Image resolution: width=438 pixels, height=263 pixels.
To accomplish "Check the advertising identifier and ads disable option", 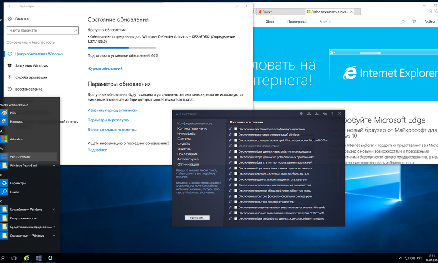I will point(236,129).
